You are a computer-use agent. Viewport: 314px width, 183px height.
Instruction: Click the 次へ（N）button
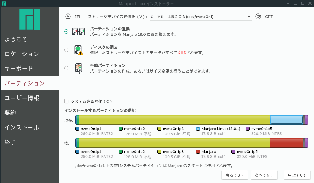[264, 175]
